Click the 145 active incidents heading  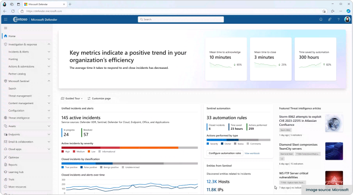81,117
